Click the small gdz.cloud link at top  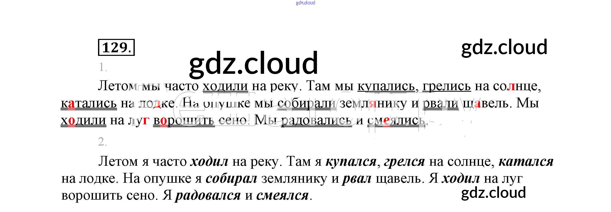[x=305, y=3]
